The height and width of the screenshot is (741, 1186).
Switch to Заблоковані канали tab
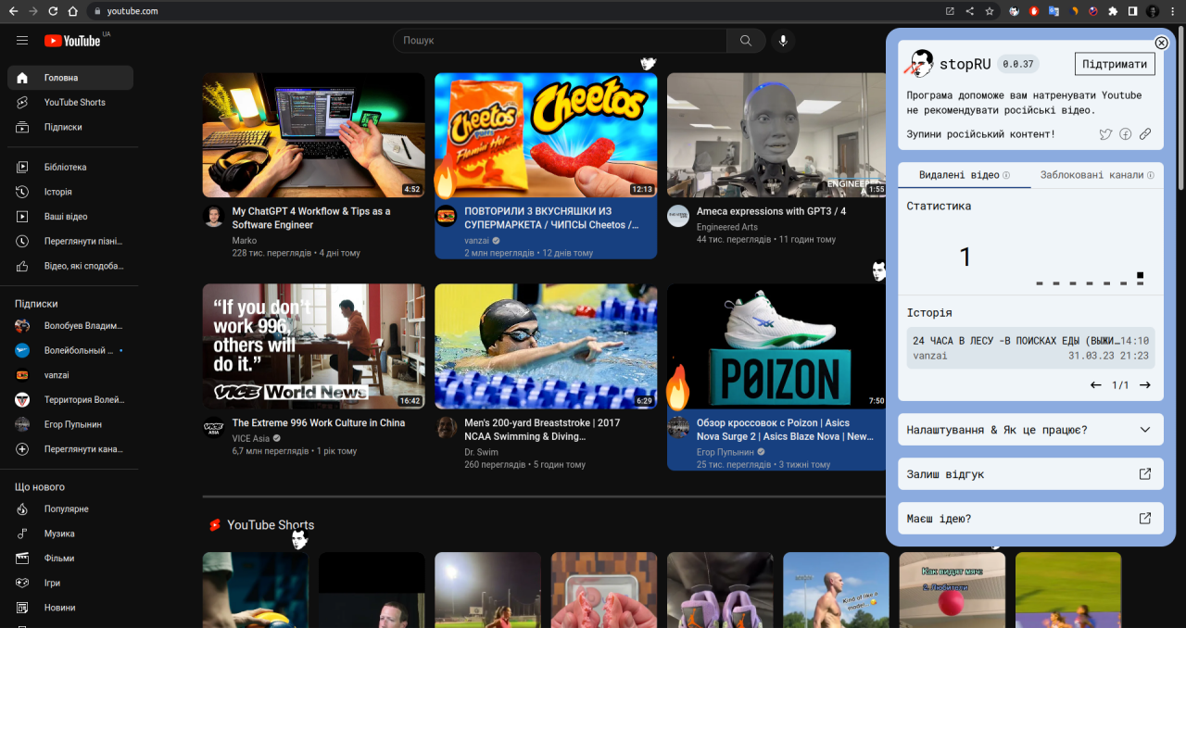tap(1096, 175)
